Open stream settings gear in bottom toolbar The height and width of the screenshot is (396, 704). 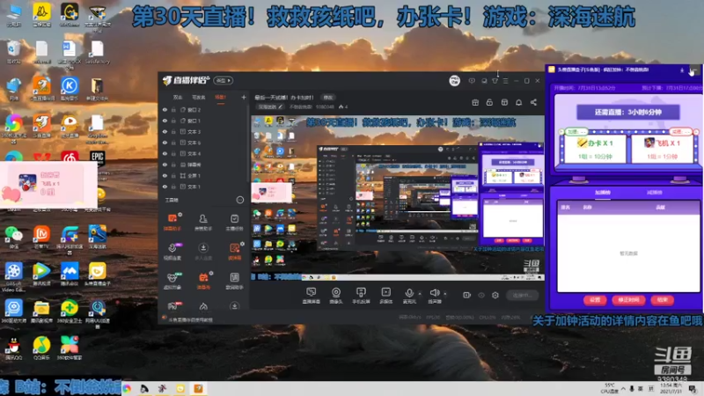[495, 295]
